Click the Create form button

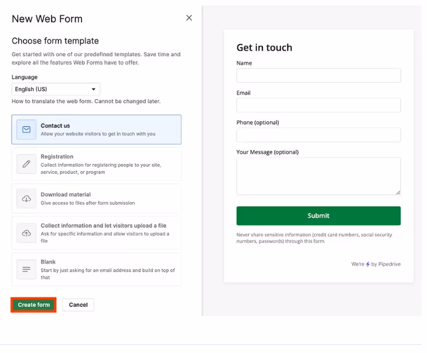[x=34, y=305]
